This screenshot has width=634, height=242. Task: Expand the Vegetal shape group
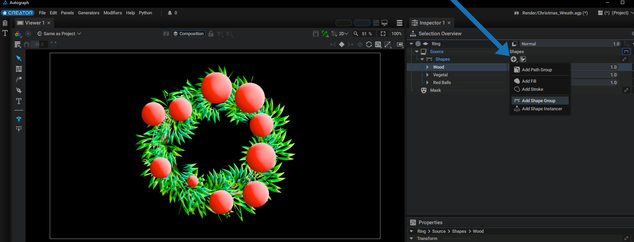427,75
